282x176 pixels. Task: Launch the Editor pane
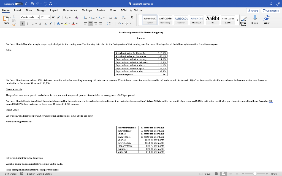click(266, 18)
